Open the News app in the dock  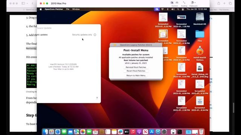tap(145, 132)
